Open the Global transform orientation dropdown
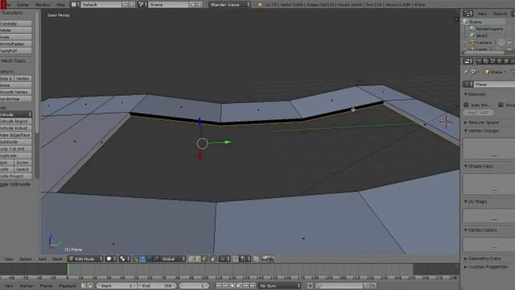This screenshot has width=515, height=290. coord(173,259)
